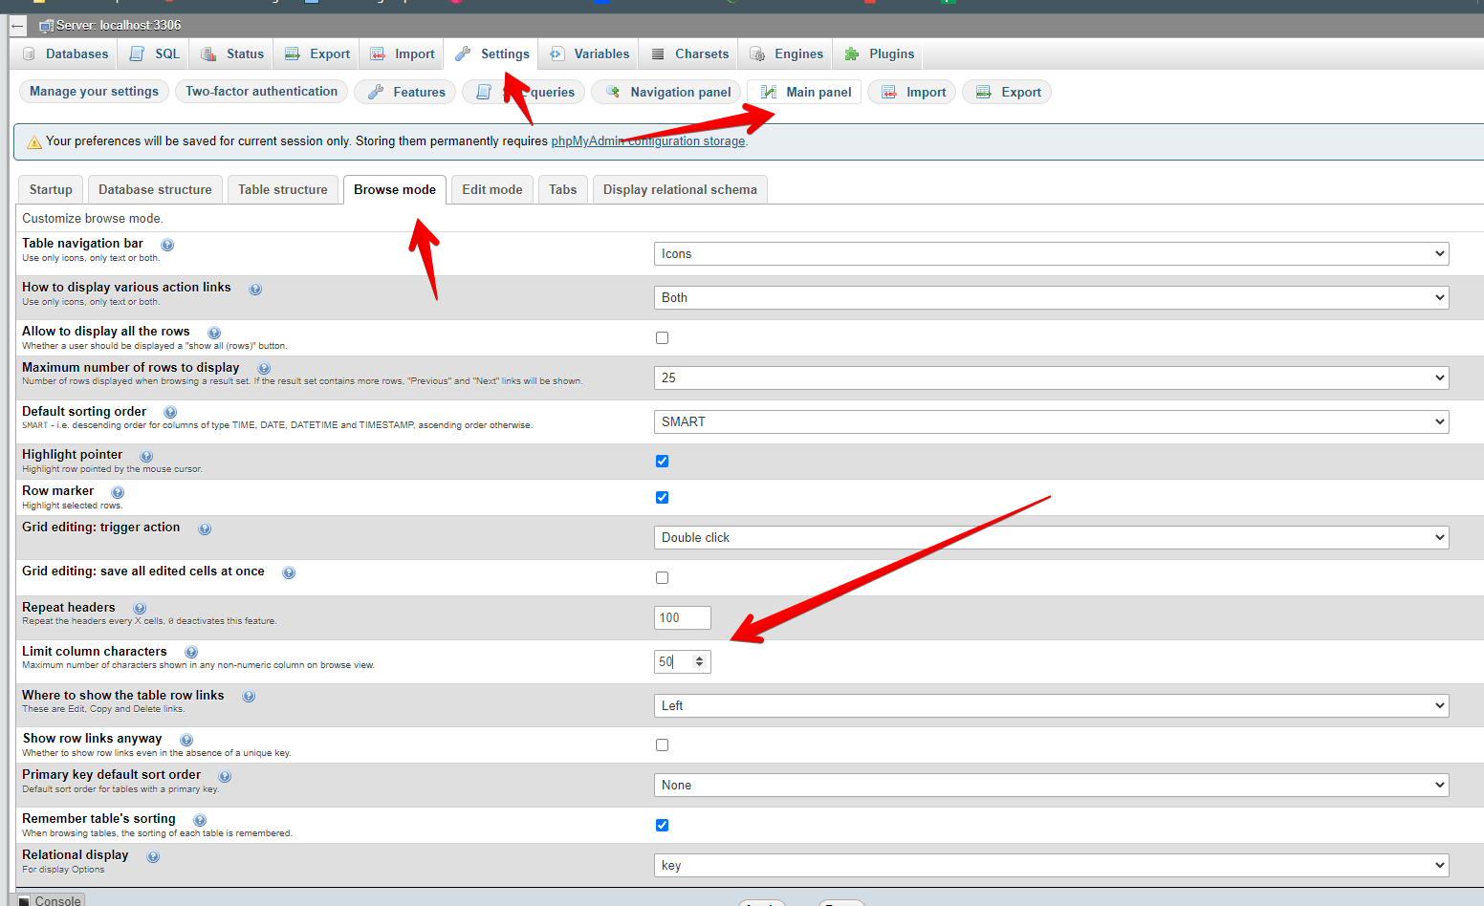Open the "Default sorting order" dropdown
Image resolution: width=1484 pixels, height=906 pixels.
click(1051, 421)
